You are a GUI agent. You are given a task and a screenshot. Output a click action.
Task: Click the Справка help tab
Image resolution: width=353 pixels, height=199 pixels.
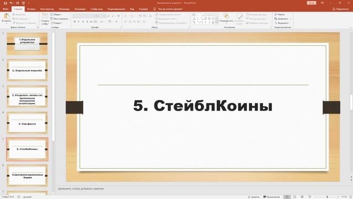[x=143, y=9]
